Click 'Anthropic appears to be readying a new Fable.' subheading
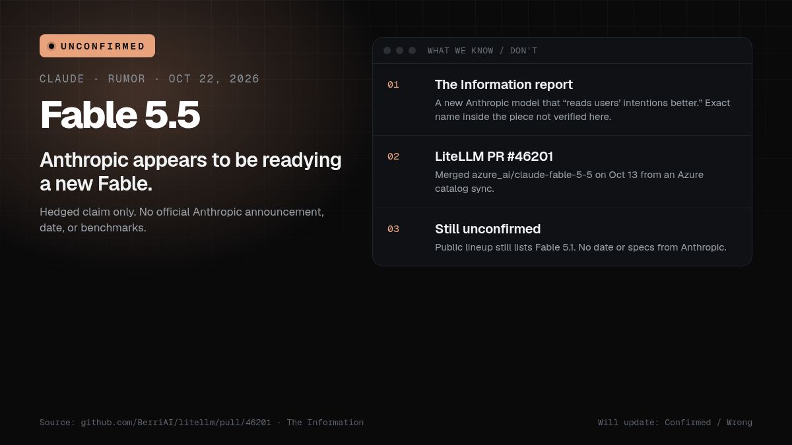Viewport: 792px width, 445px height. 191,171
